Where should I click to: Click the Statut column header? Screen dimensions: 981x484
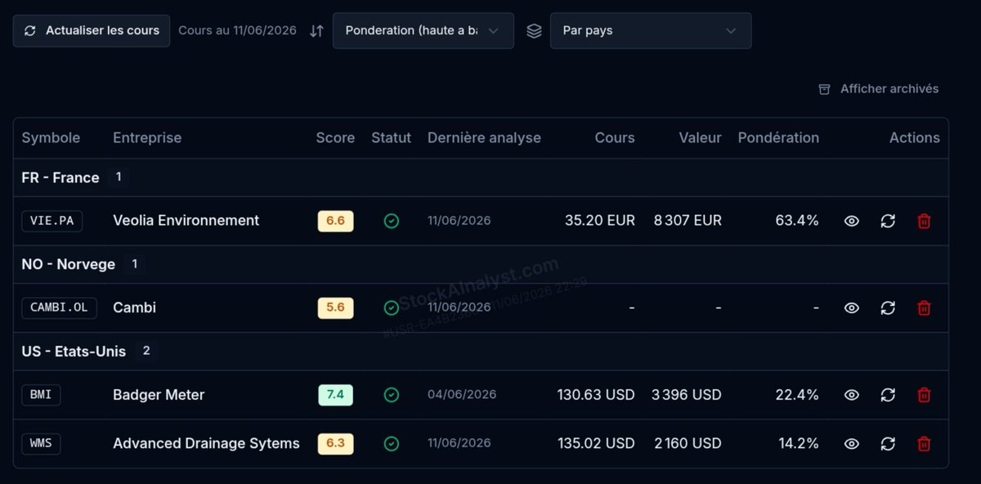(x=391, y=137)
